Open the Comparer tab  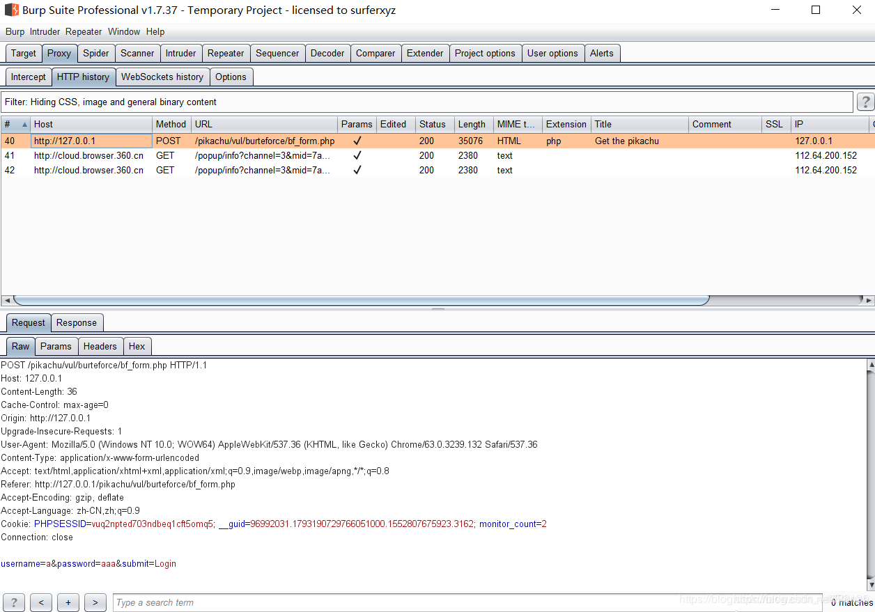375,53
